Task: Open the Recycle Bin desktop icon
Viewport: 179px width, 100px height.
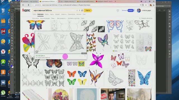Action: (x=3, y=12)
